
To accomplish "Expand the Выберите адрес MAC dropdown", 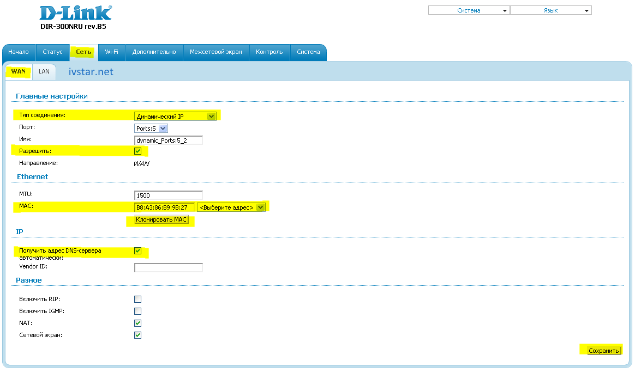I will click(231, 207).
